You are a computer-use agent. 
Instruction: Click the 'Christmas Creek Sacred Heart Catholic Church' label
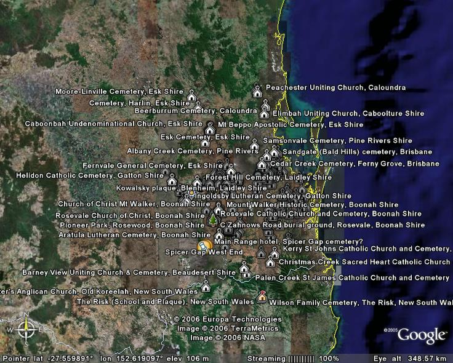364,262
